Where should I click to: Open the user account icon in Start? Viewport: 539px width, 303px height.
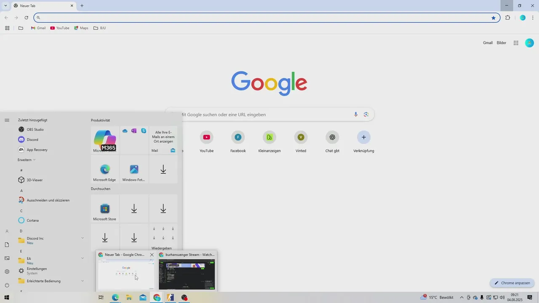pos(7,231)
